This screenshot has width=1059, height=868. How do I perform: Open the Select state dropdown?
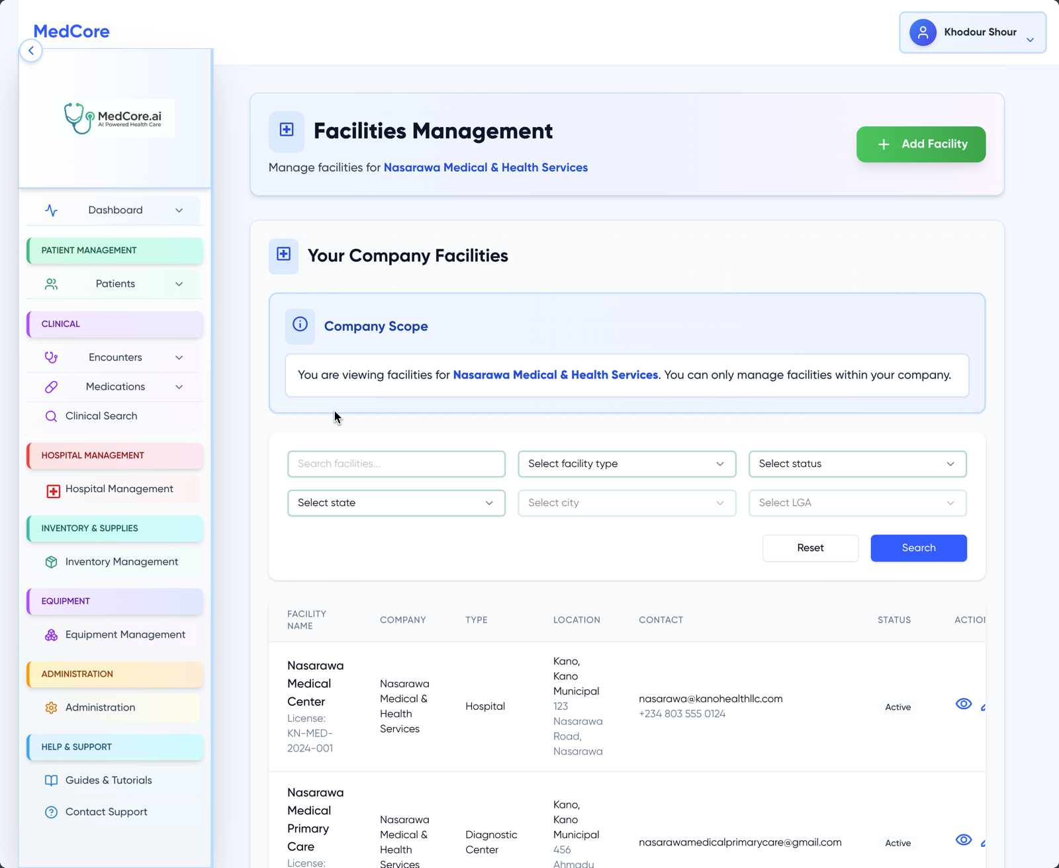coord(396,503)
